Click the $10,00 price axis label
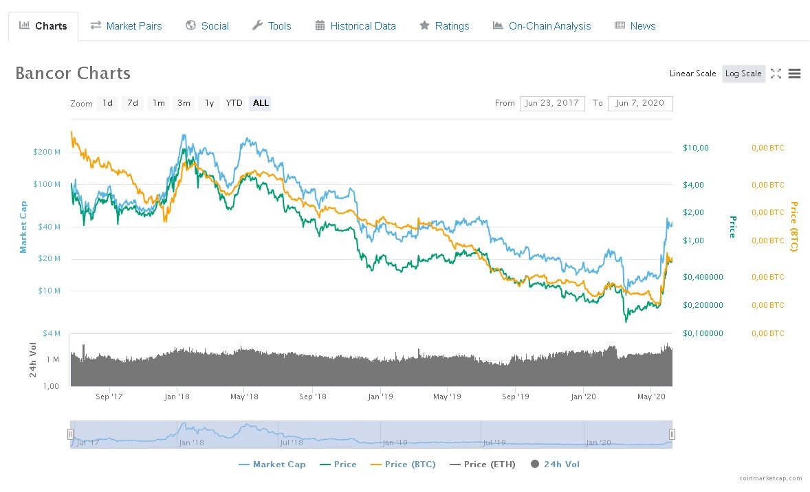810x492 pixels. [696, 148]
